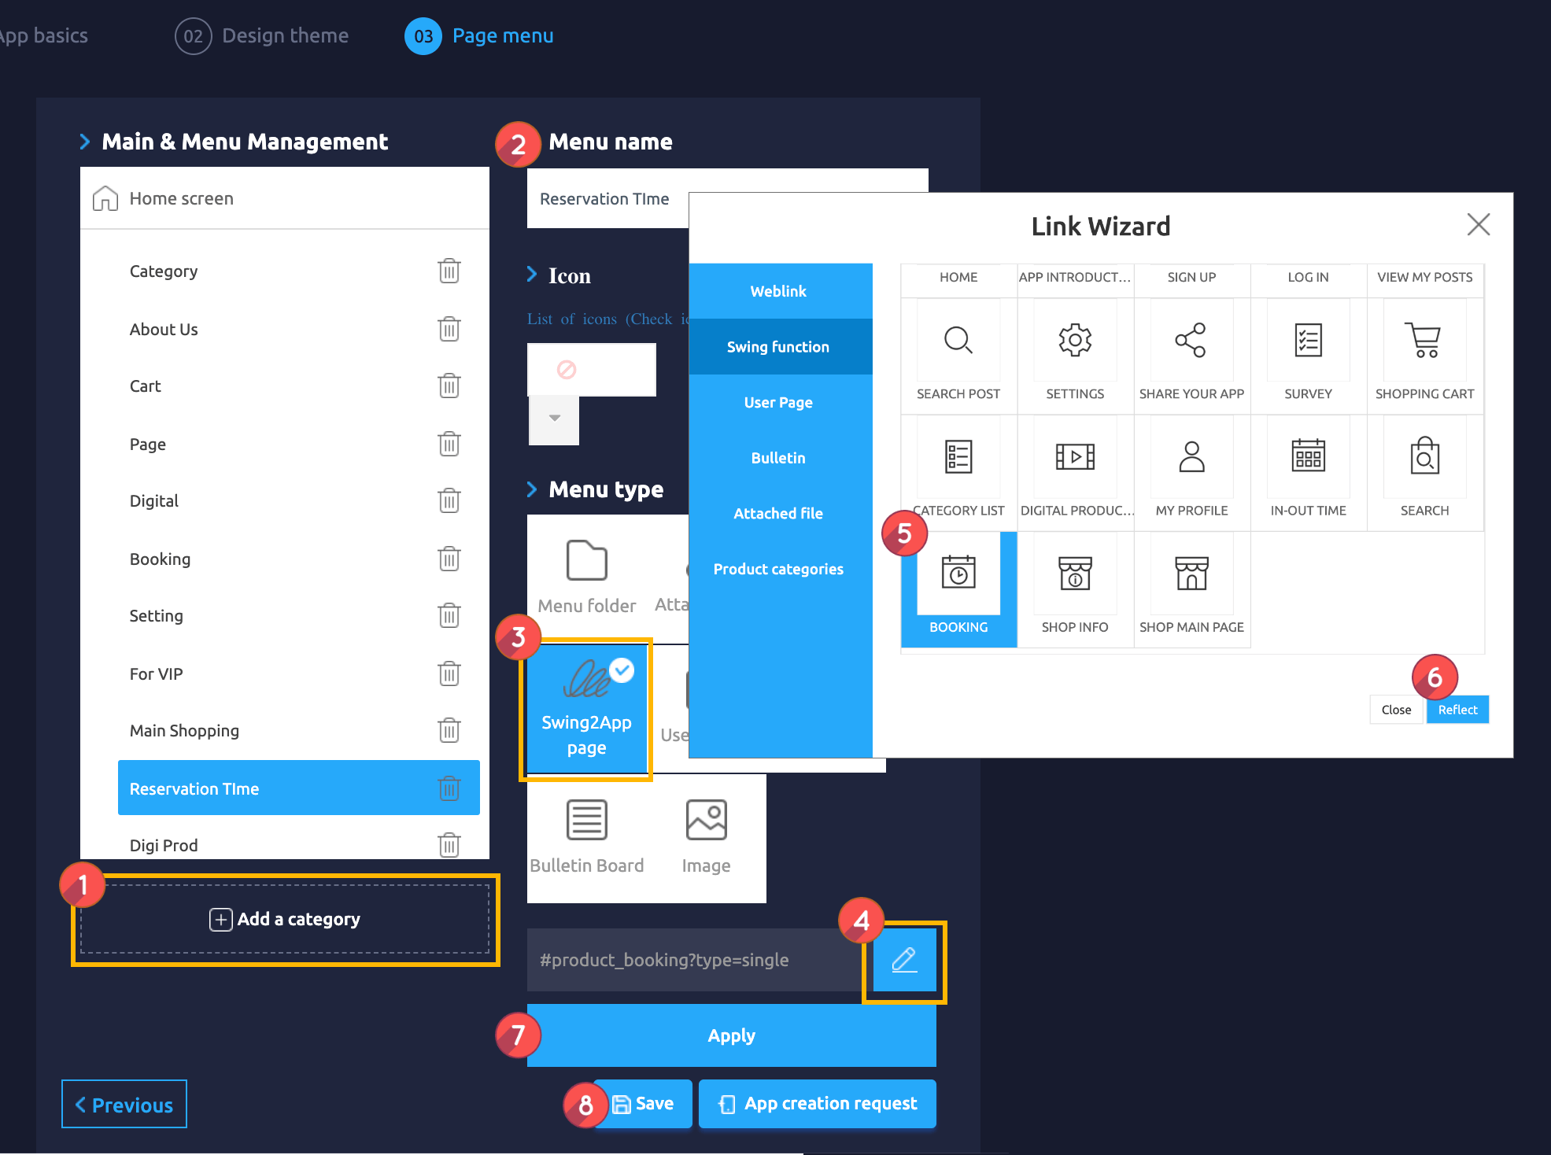Pick the Survey function icon
This screenshot has height=1155, width=1551.
pos(1307,341)
